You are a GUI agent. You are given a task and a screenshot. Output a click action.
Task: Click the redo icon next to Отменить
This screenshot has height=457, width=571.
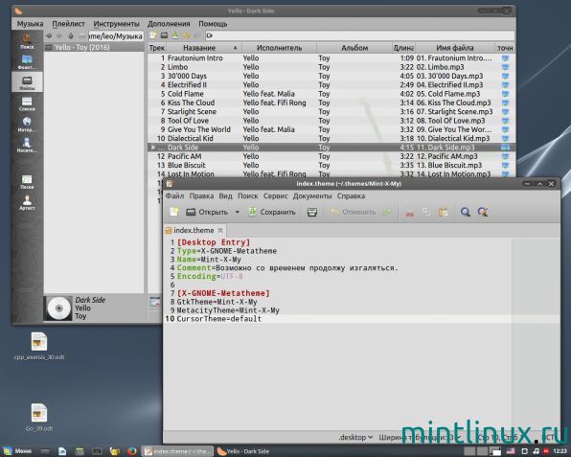coord(387,212)
